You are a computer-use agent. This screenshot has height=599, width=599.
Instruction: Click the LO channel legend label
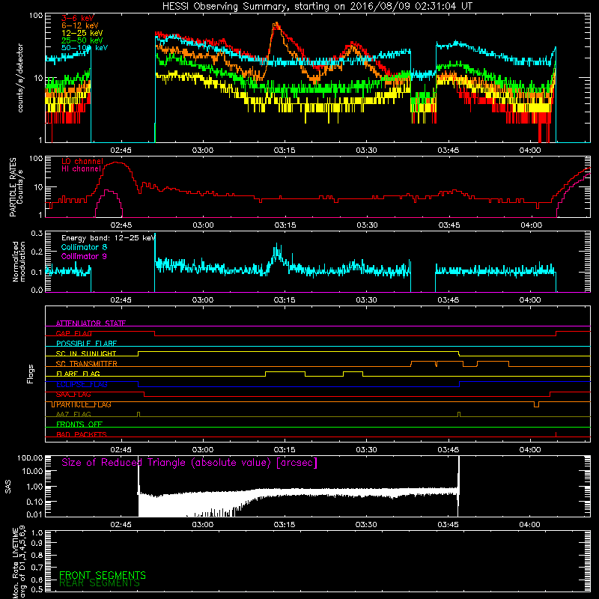[82, 161]
